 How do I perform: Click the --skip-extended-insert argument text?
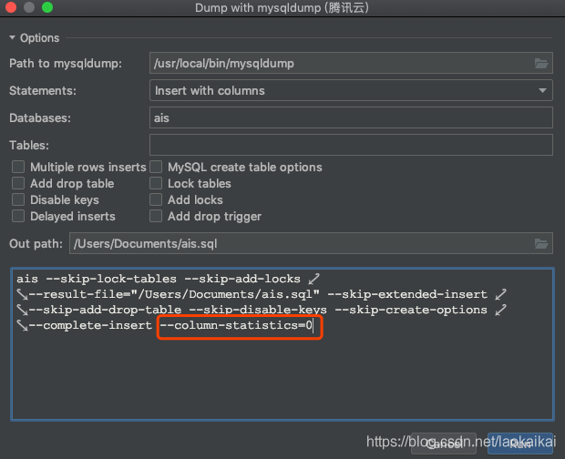pyautogui.click(x=407, y=294)
